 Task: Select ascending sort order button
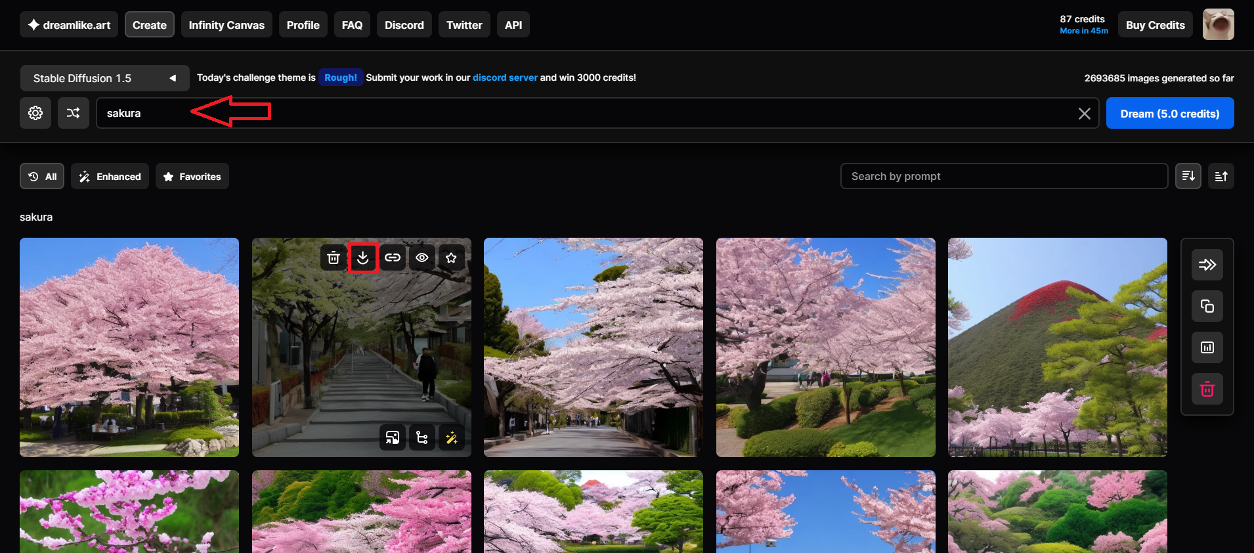tap(1221, 176)
